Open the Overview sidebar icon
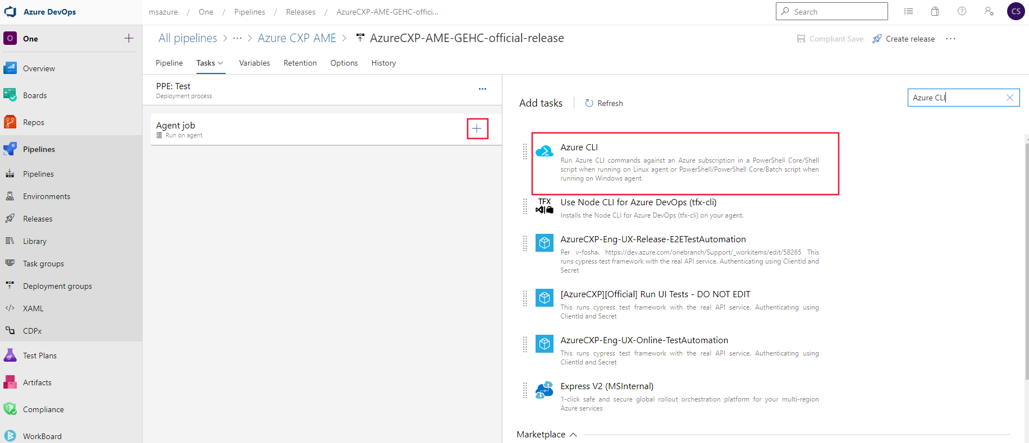Viewport: 1029px width, 443px height. click(x=10, y=68)
